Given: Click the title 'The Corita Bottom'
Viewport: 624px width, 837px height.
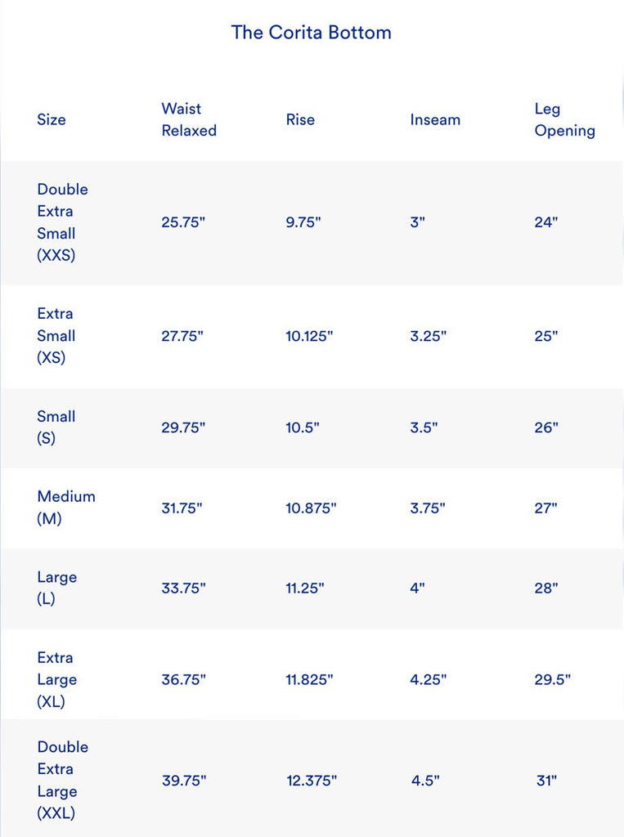Looking at the screenshot, I should pyautogui.click(x=311, y=33).
